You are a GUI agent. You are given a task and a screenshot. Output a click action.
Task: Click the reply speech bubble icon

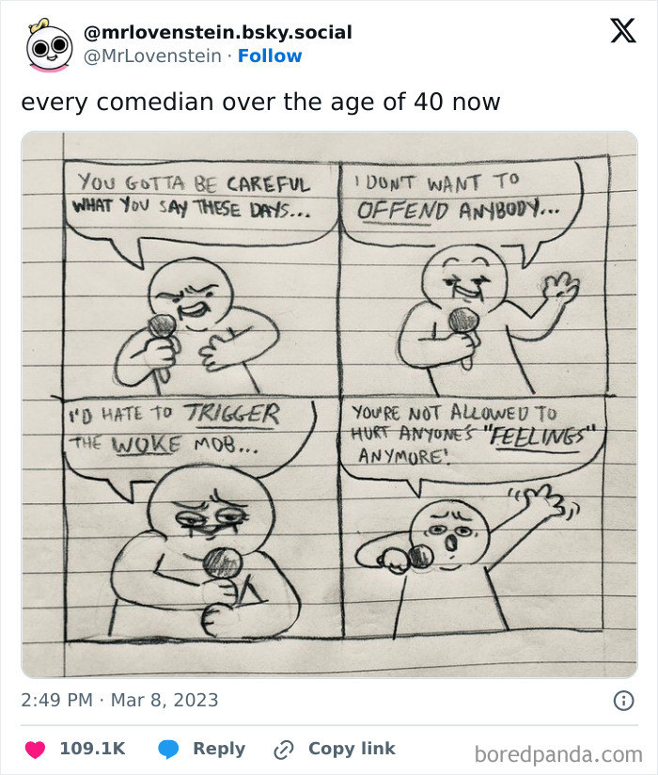coord(168,748)
